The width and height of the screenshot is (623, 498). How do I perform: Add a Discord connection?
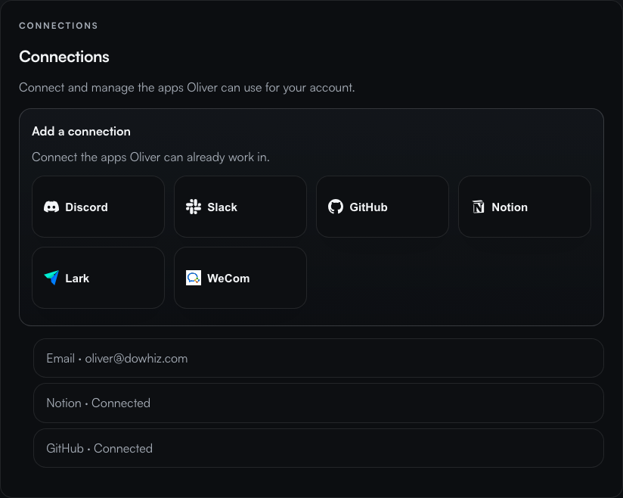pyautogui.click(x=98, y=207)
